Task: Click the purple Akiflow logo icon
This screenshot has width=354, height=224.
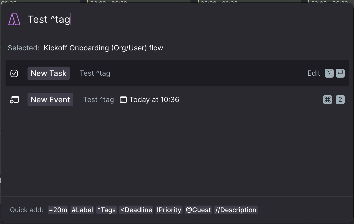Action: 14,20
